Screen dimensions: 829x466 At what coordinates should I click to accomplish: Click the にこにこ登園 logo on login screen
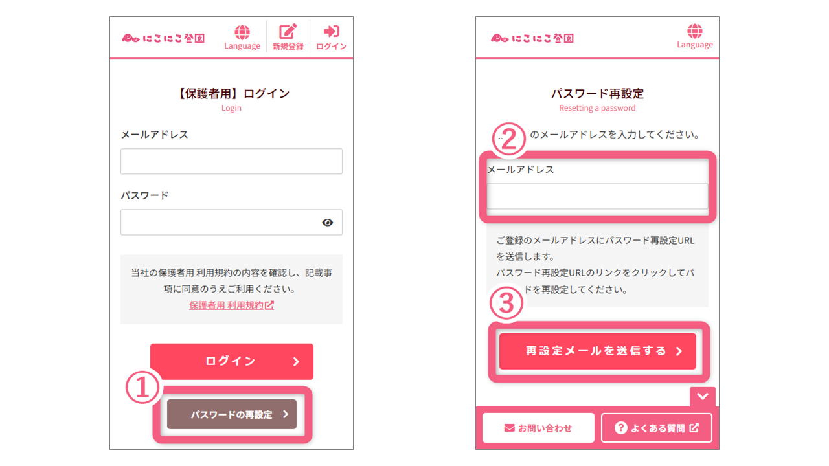coord(162,37)
